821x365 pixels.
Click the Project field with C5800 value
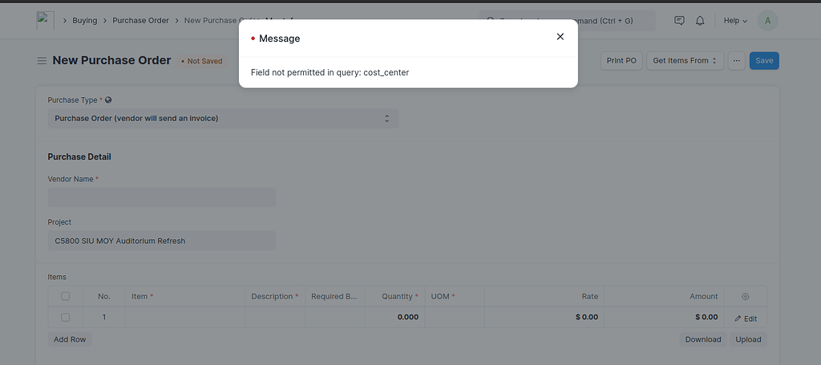click(x=162, y=241)
